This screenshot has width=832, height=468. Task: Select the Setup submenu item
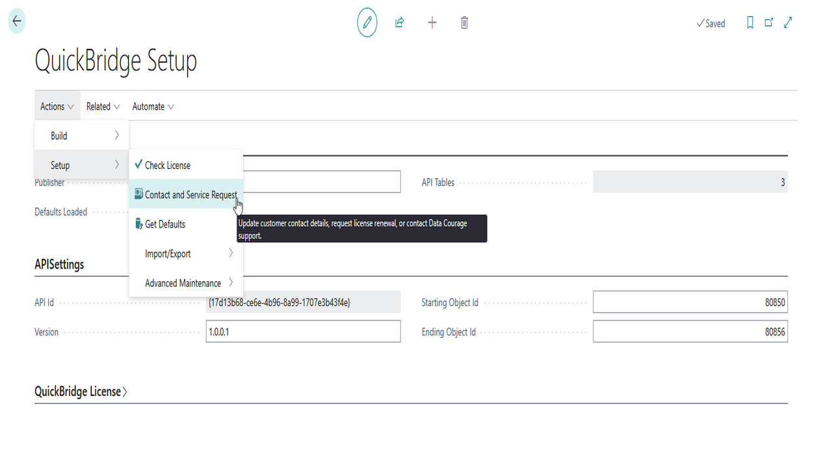(82, 165)
